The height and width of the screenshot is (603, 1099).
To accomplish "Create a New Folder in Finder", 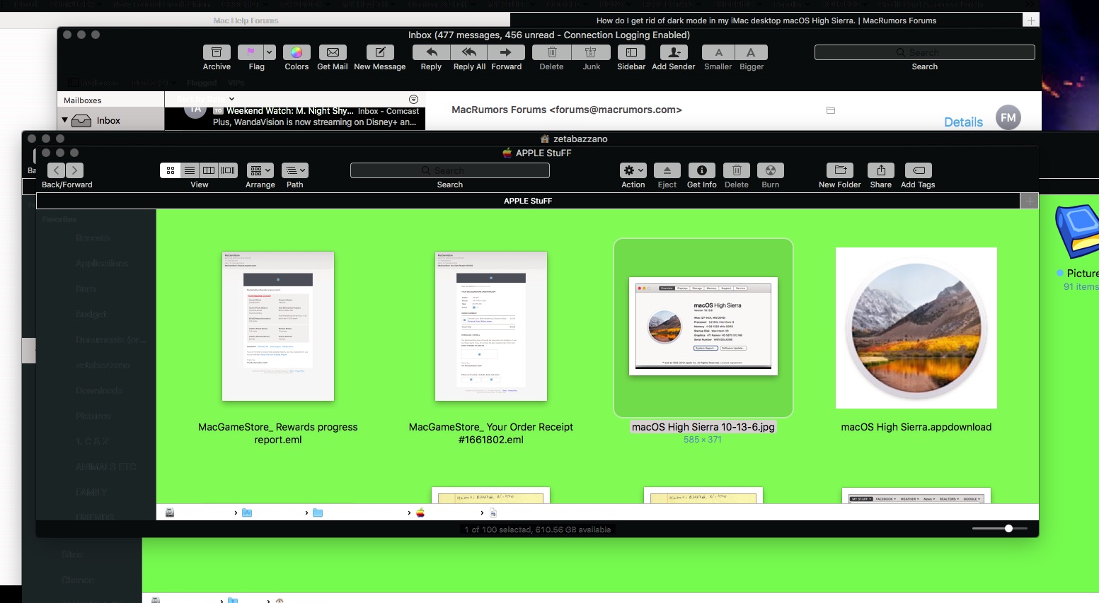I will (840, 170).
